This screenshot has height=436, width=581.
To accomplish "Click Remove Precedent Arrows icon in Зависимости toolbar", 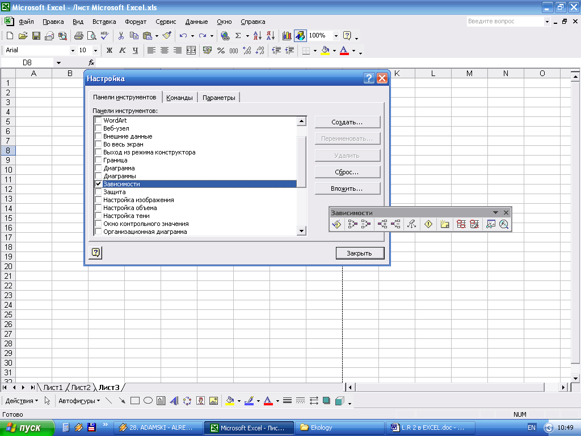I will 366,224.
